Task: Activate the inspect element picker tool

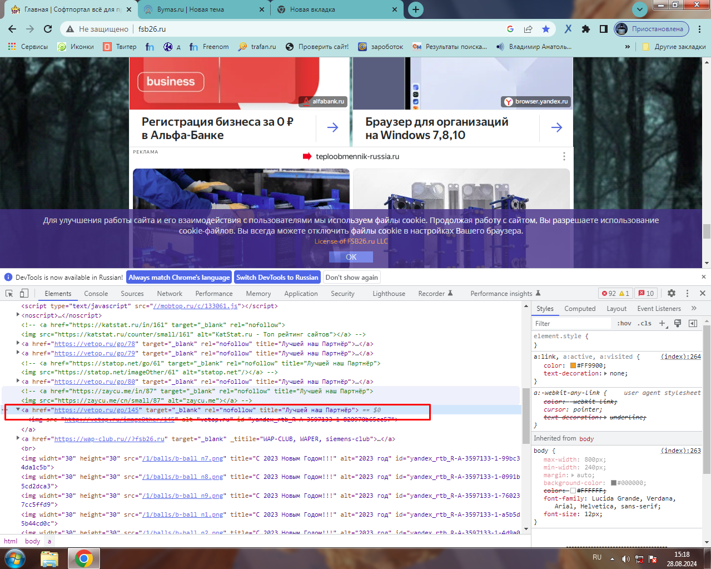Action: (9, 294)
